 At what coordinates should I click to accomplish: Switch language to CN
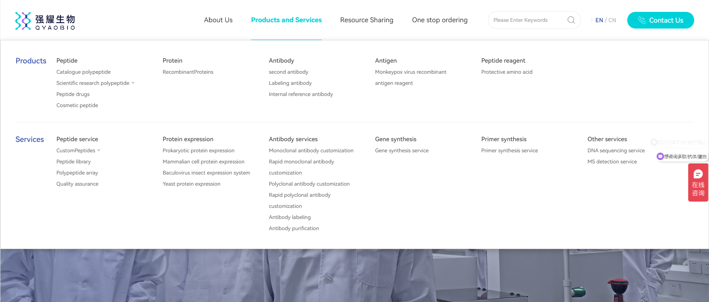(612, 20)
